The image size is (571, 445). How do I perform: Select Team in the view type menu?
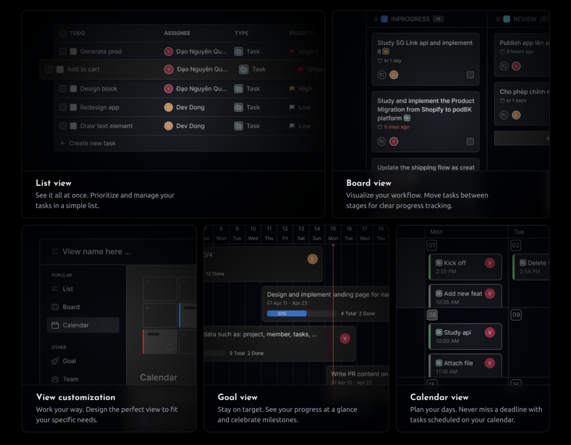coord(82,379)
